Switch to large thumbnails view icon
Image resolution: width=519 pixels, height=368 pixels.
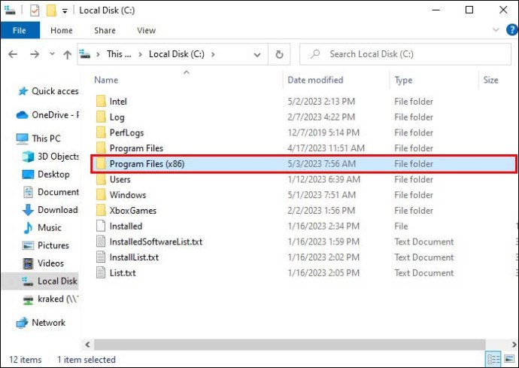coord(508,360)
